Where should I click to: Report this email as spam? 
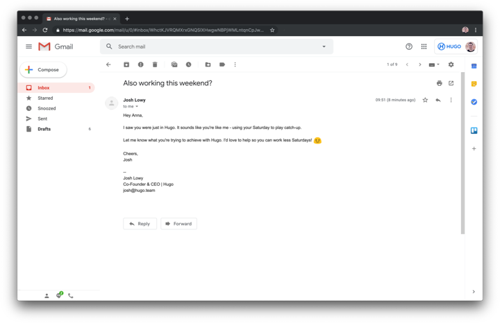click(x=140, y=64)
